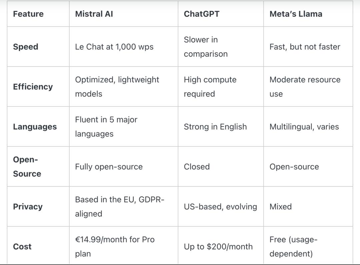Select the Open-Source row label
The height and width of the screenshot is (265, 360).
pyautogui.click(x=27, y=166)
